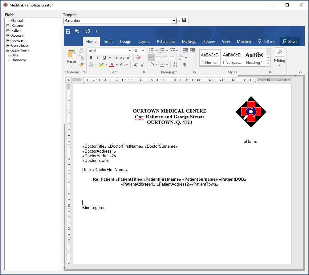Image resolution: width=309 pixels, height=275 pixels.
Task: Click the Copy icon in Clipboard group
Action: point(81,58)
